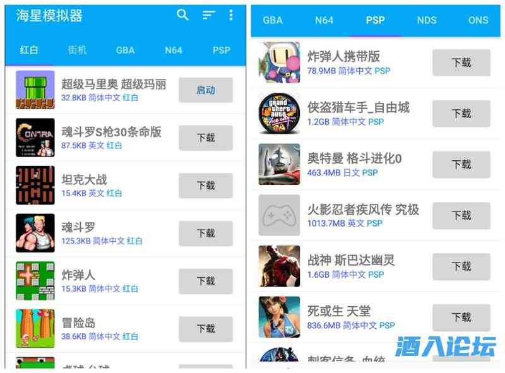Image resolution: width=505 pixels, height=373 pixels.
Task: Tap the gamepad placeholder icon for 火影忍者
Action: pos(279,215)
